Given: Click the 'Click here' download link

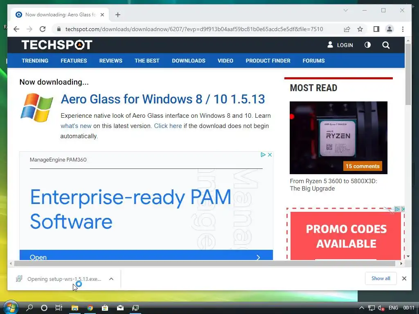Looking at the screenshot, I should click(168, 126).
